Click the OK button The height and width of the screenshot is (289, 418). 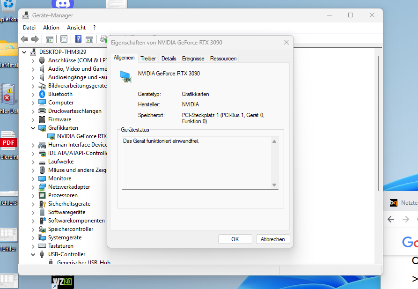tap(235, 239)
